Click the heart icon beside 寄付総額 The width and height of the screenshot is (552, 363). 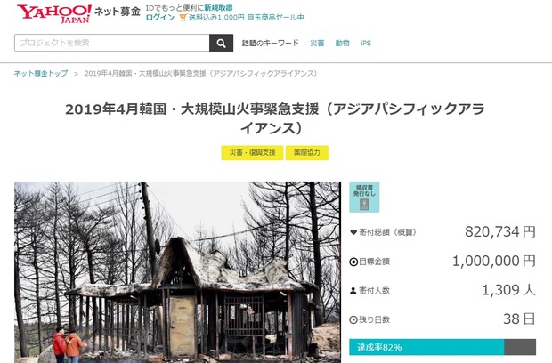click(x=353, y=232)
